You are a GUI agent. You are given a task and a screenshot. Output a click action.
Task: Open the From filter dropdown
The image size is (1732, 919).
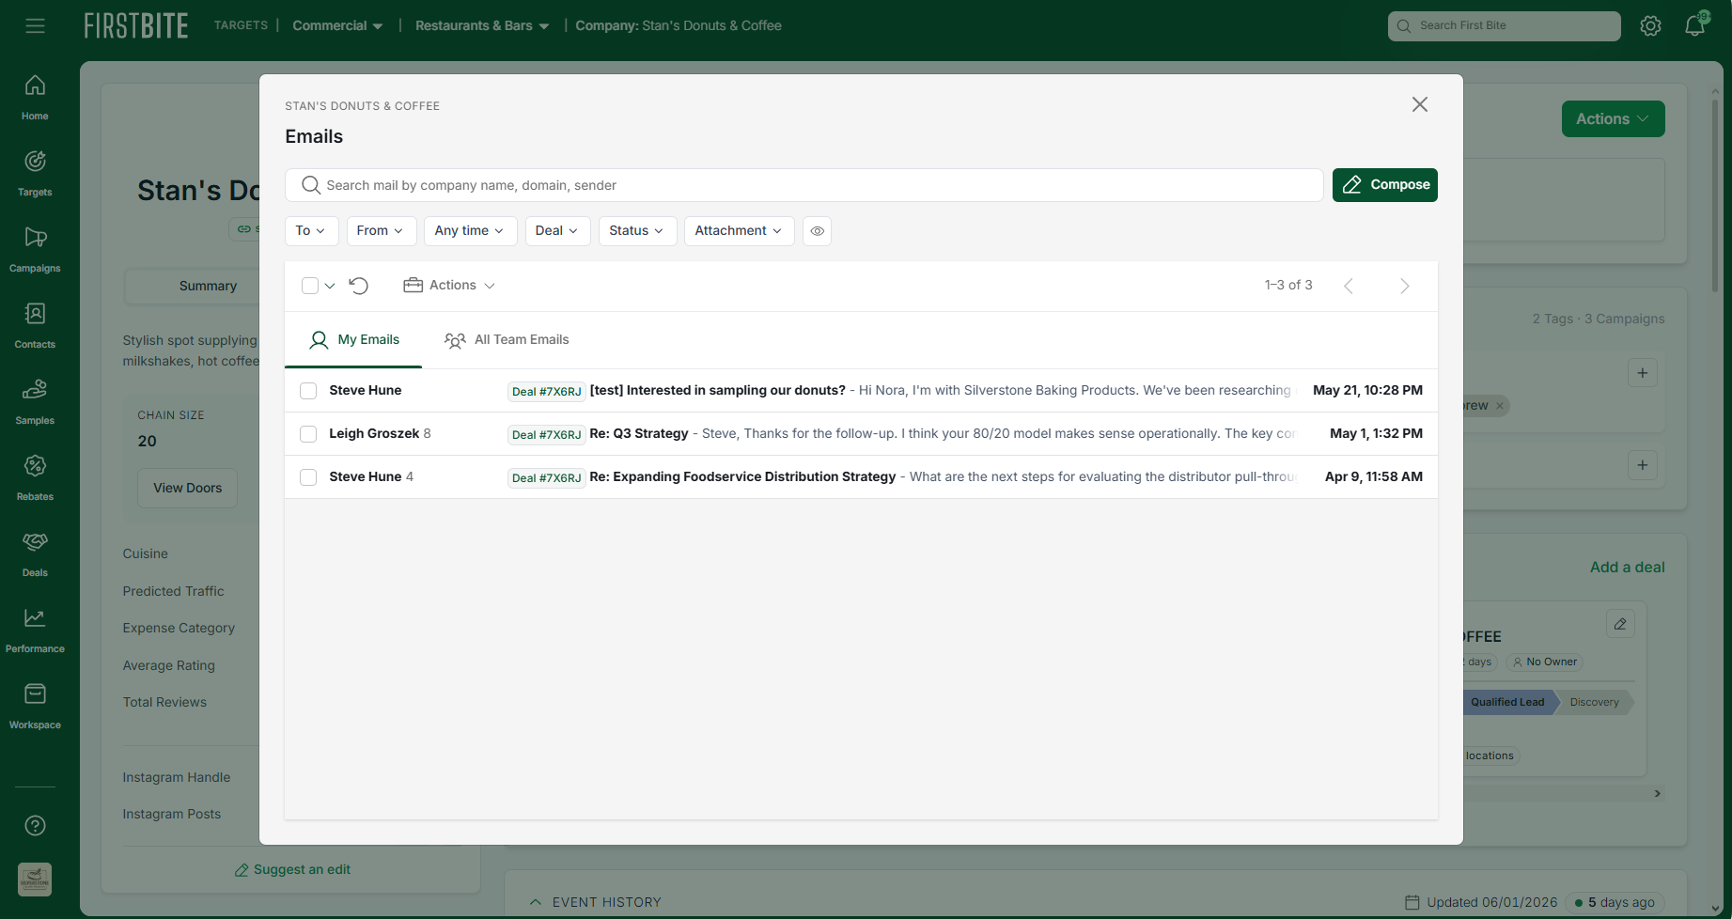(381, 231)
